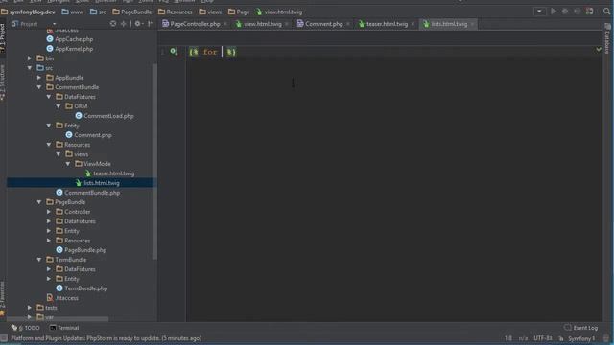Screen dimensions: 614x345
Task: Switch to view.html.twig editor tab
Action: click(x=262, y=24)
